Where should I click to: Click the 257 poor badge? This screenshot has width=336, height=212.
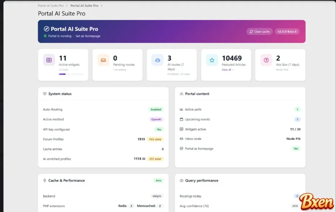point(155,159)
